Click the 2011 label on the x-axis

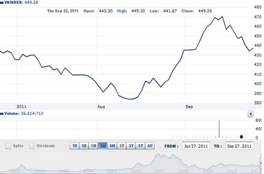click(22, 107)
